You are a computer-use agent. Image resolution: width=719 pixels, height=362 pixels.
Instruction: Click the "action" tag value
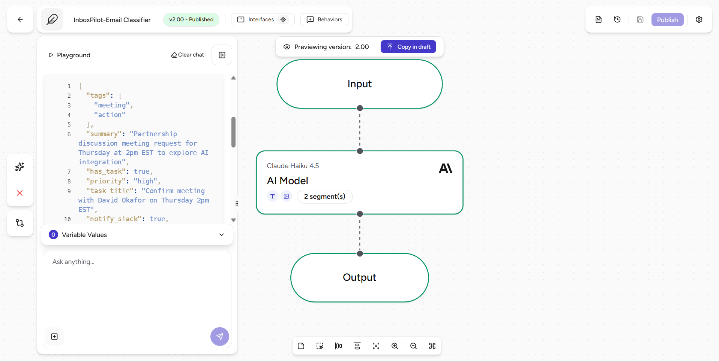[x=110, y=115]
